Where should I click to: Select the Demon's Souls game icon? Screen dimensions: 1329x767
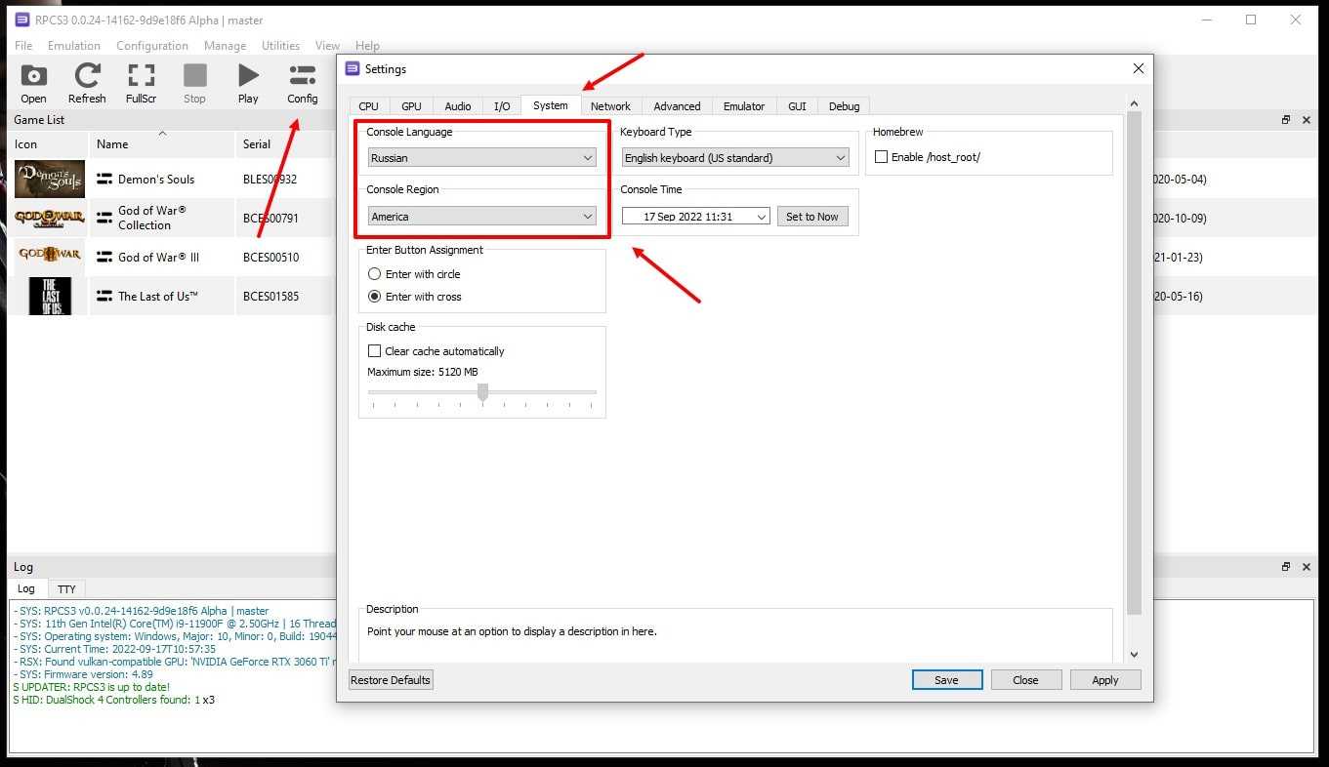[x=49, y=180]
